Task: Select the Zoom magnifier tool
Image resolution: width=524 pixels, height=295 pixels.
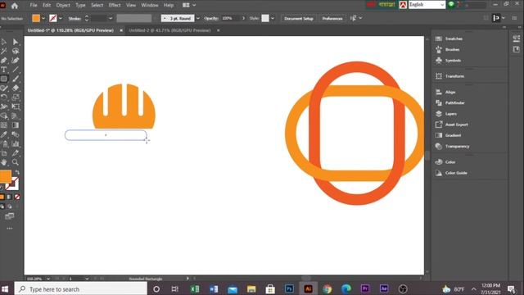Action: [x=16, y=162]
